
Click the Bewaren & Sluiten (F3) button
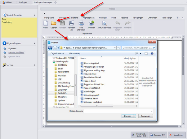[140, 135]
